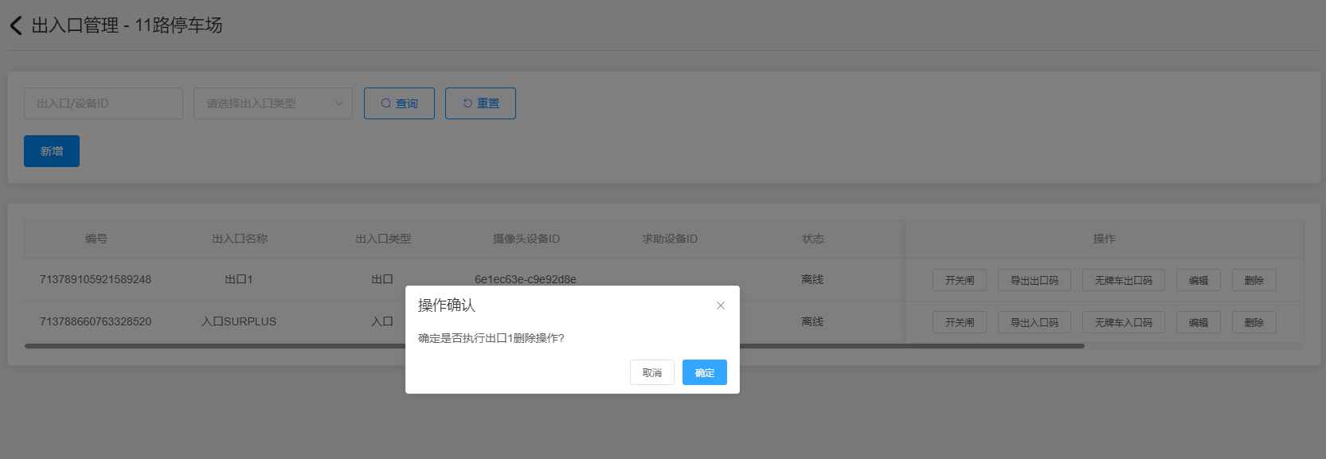Click 无牌车入口码 button
The height and width of the screenshot is (459, 1326).
[1123, 322]
